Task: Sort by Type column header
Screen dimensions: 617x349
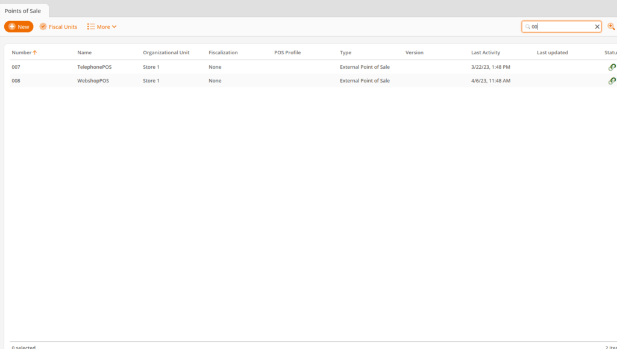Action: (346, 52)
